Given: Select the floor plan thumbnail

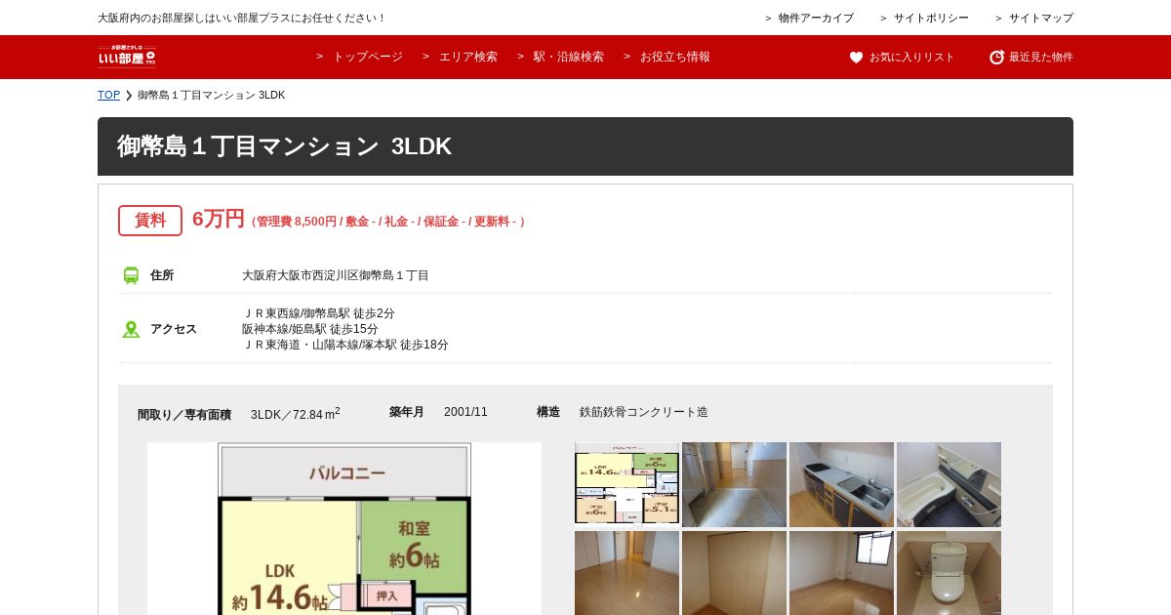Looking at the screenshot, I should coord(626,484).
